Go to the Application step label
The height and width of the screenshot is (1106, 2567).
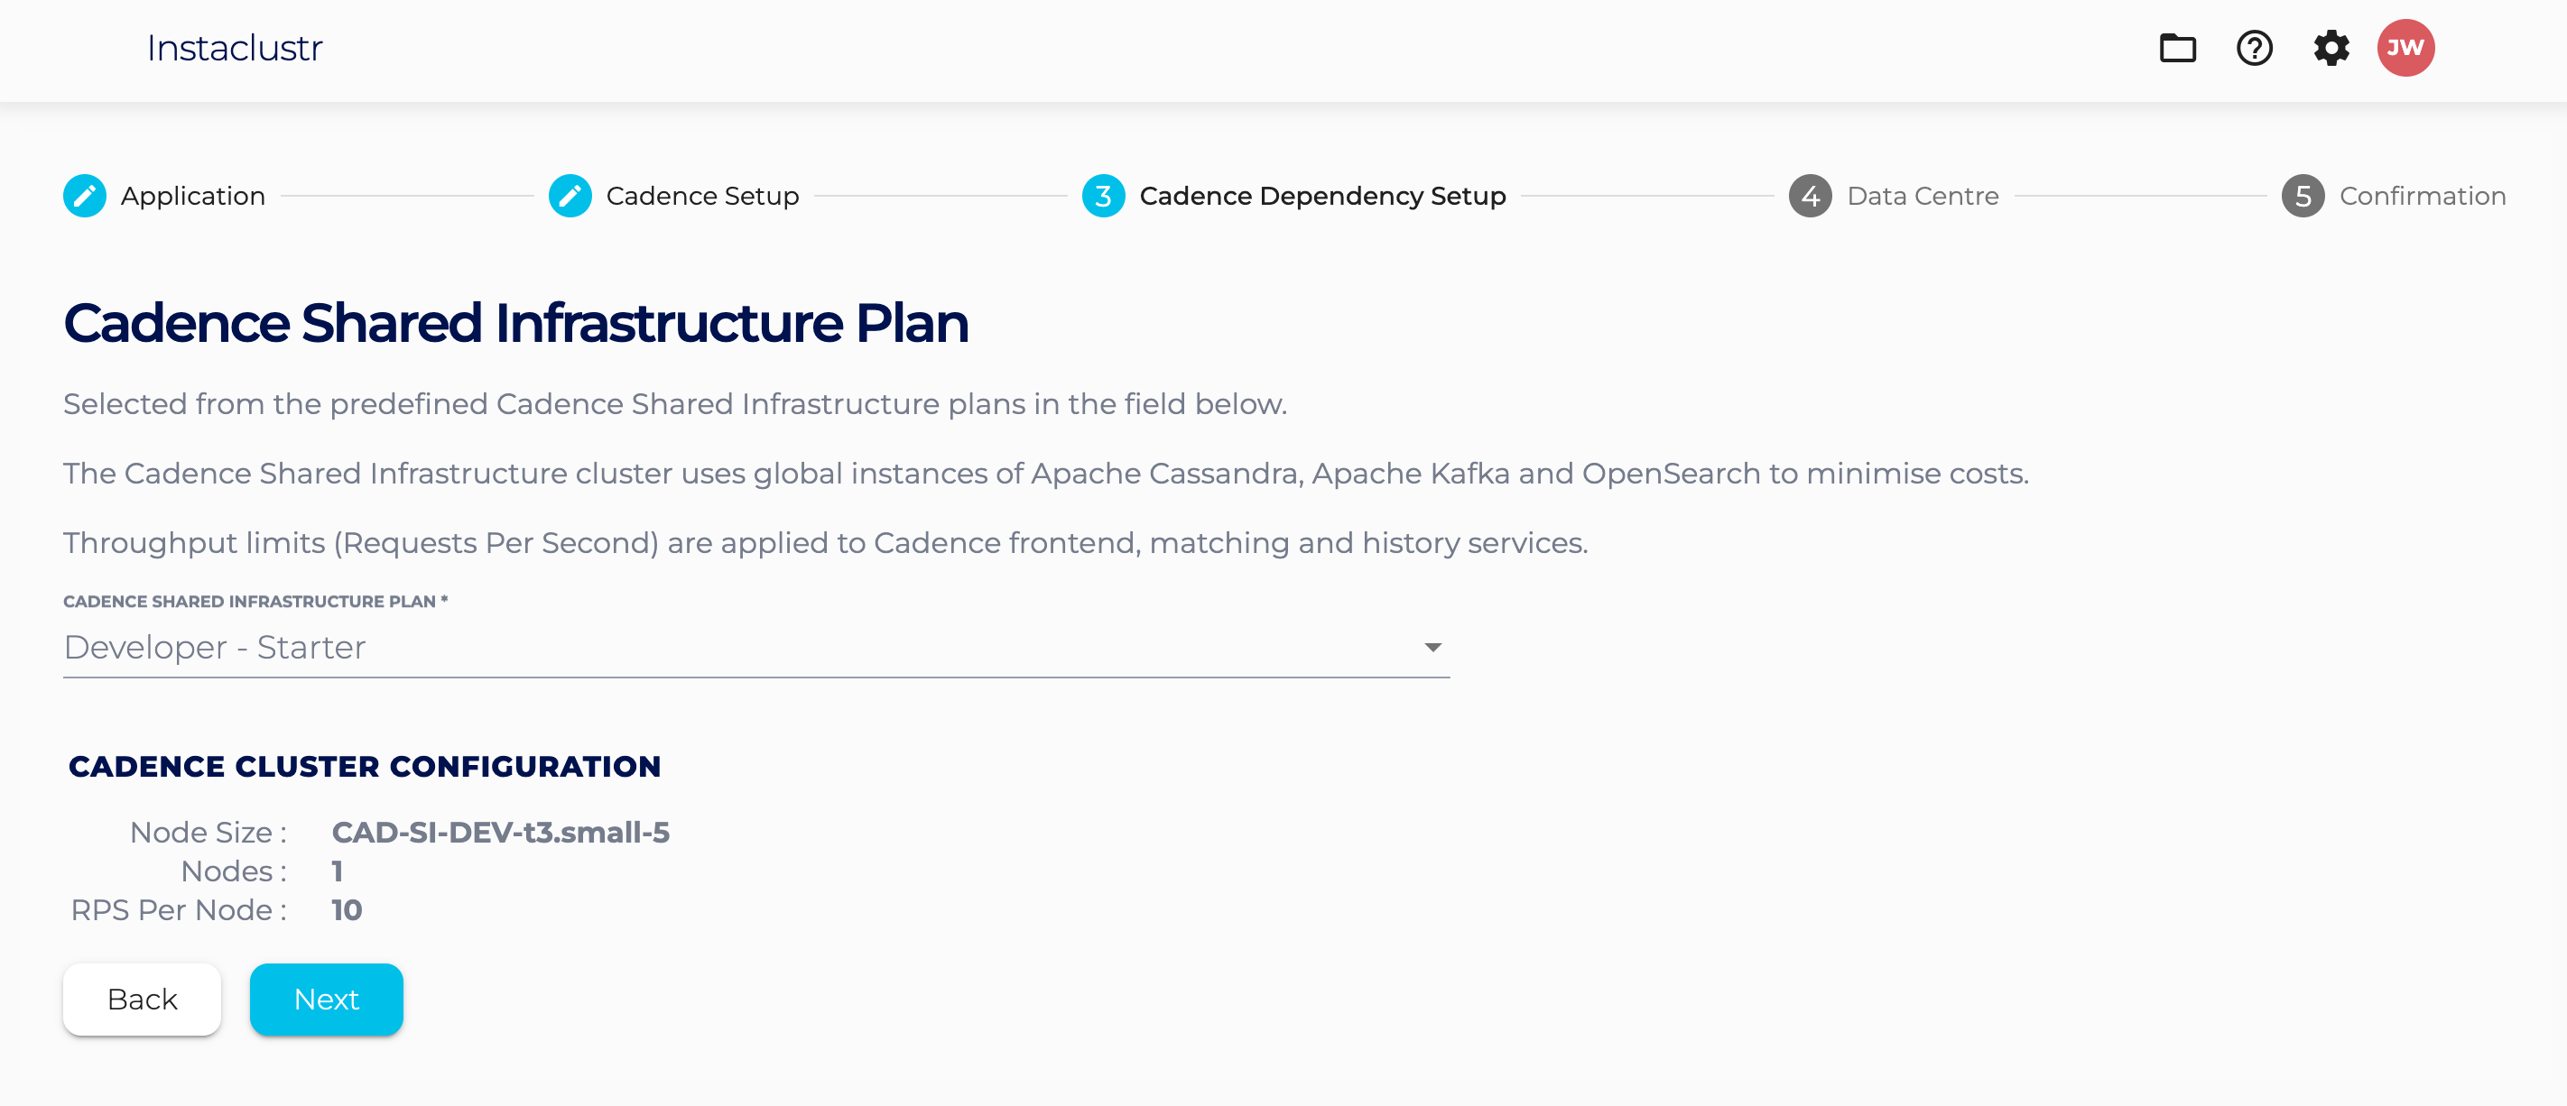[193, 197]
